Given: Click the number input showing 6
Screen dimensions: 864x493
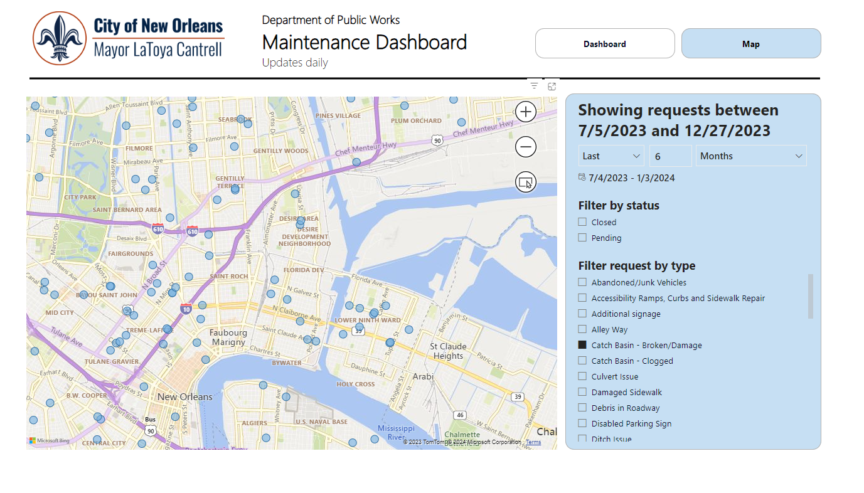Looking at the screenshot, I should point(669,155).
